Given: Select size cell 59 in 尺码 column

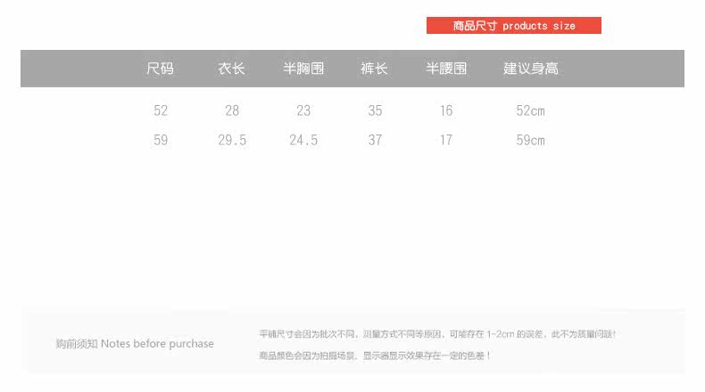Looking at the screenshot, I should 161,140.
